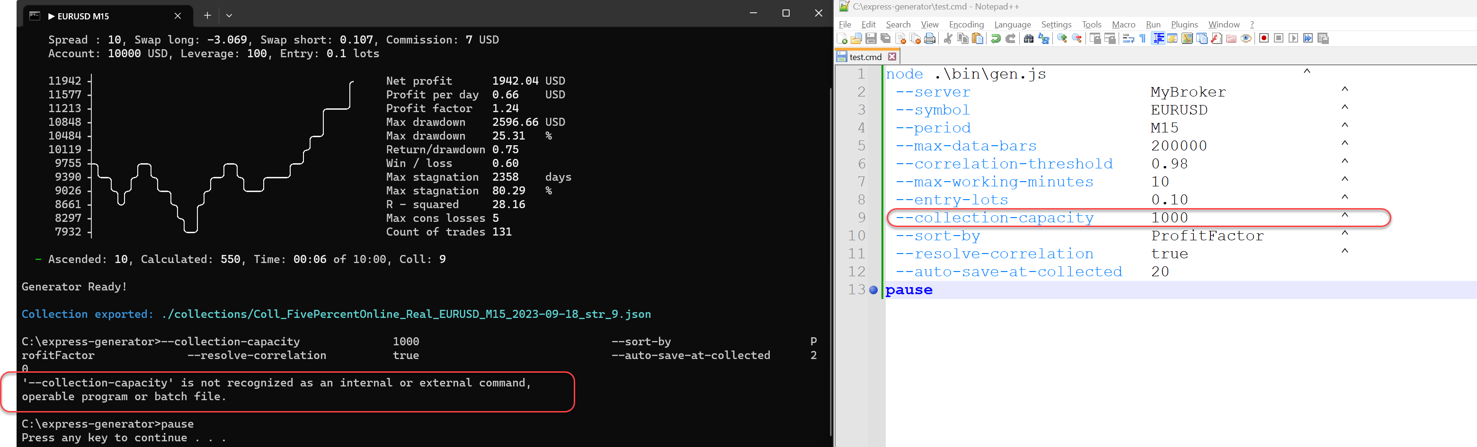The width and height of the screenshot is (1477, 447).
Task: Open the Plugins menu
Action: pos(1184,24)
